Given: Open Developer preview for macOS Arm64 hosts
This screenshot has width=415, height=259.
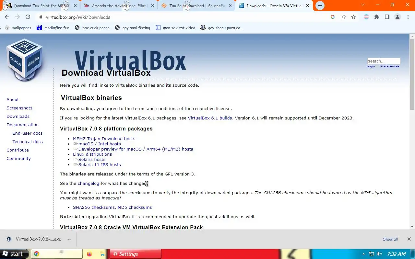Looking at the screenshot, I should click(x=136, y=149).
